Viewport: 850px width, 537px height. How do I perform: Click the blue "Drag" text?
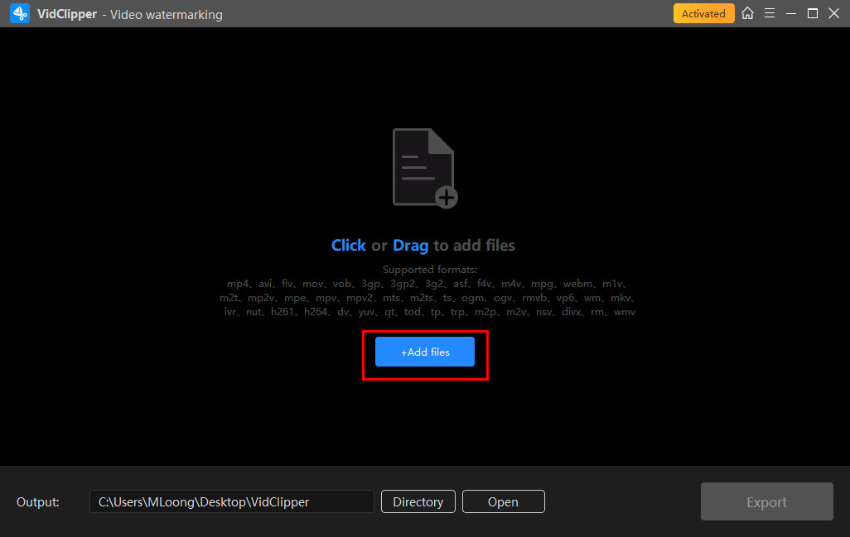410,246
